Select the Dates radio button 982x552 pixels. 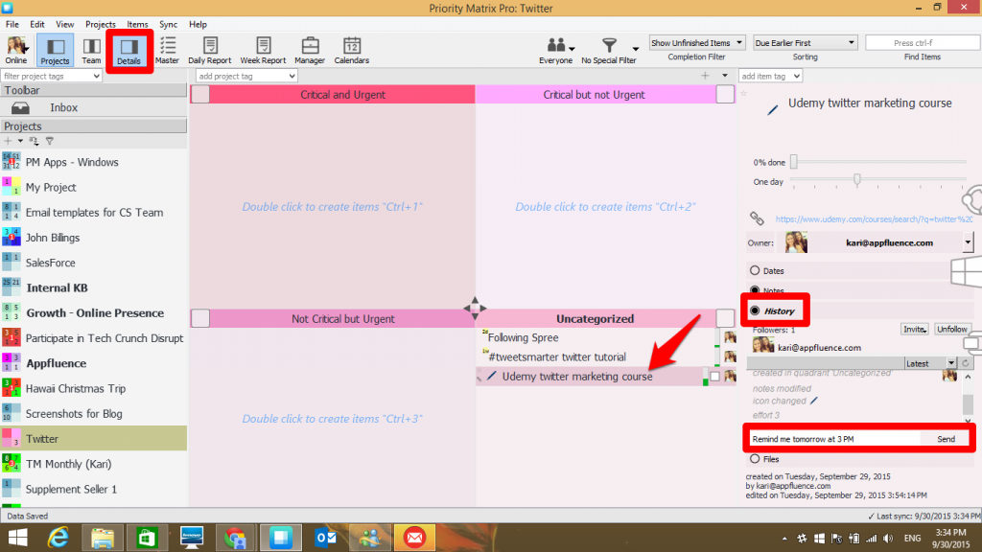pyautogui.click(x=755, y=271)
